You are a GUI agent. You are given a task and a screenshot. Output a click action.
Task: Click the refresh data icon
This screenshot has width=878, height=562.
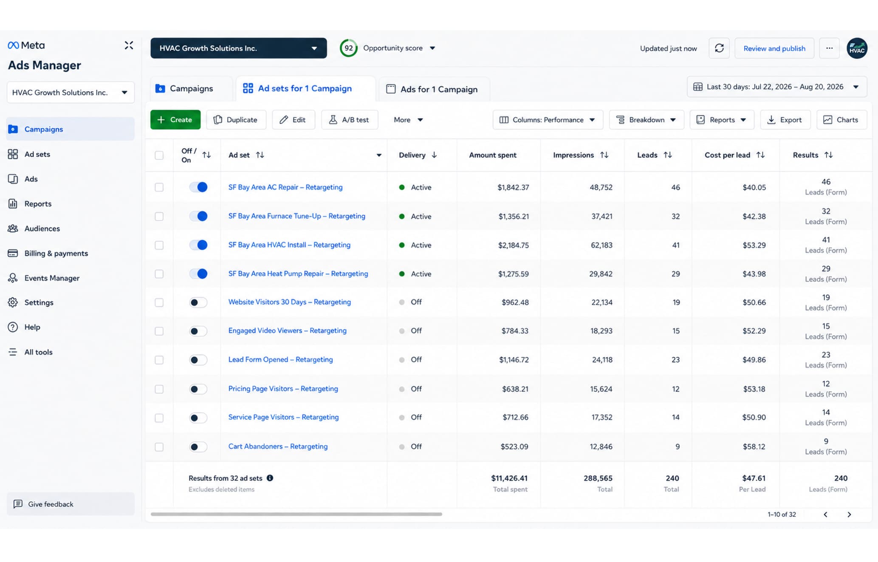click(719, 48)
